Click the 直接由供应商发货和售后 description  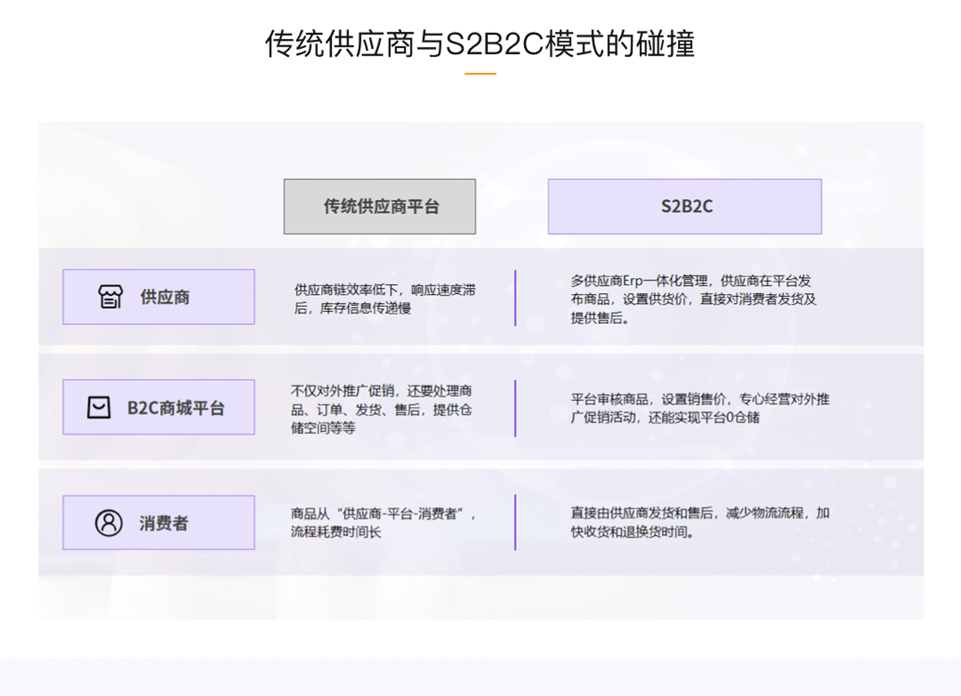point(700,523)
